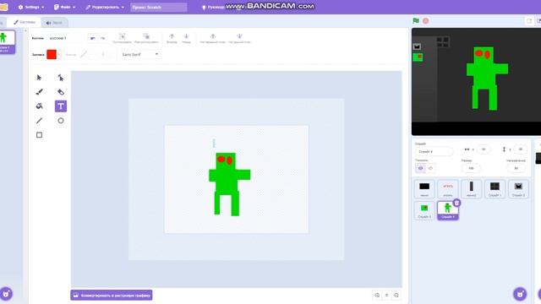Image resolution: width=541 pixels, height=304 pixels.
Task: Send selection to the back layer
Action: click(239, 38)
